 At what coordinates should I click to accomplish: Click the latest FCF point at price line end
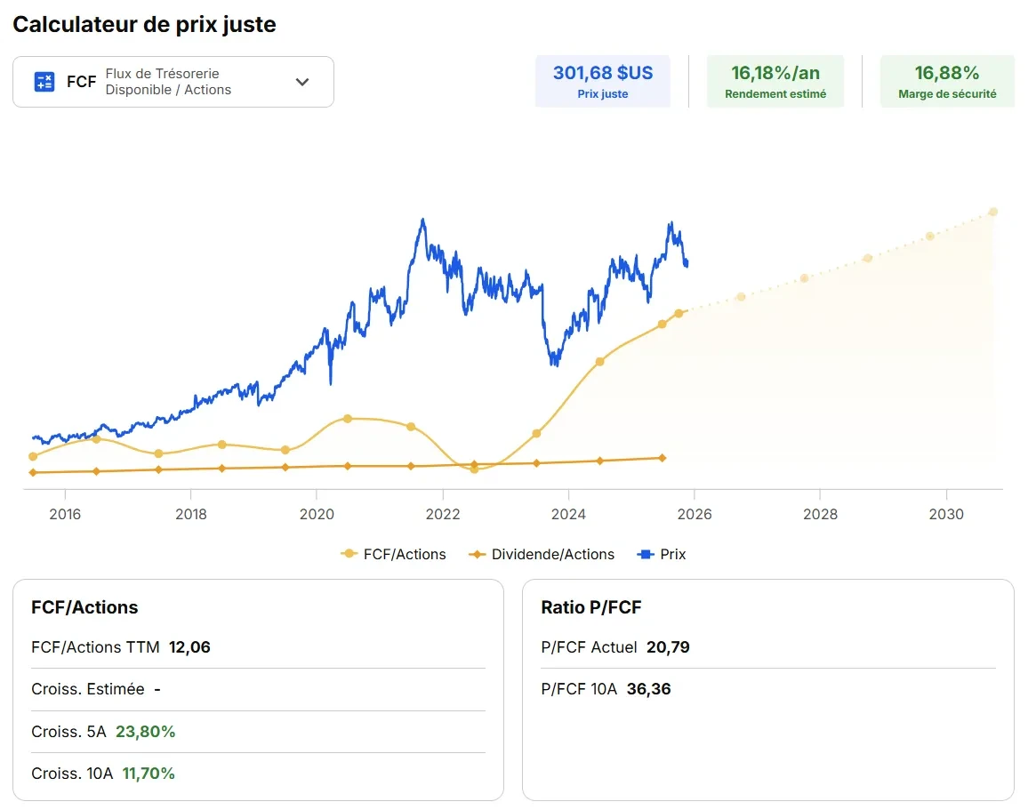(x=679, y=313)
